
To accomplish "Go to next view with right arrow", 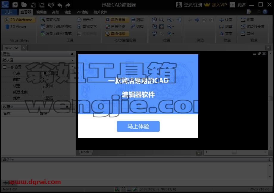I will pyautogui.click(x=197, y=20).
